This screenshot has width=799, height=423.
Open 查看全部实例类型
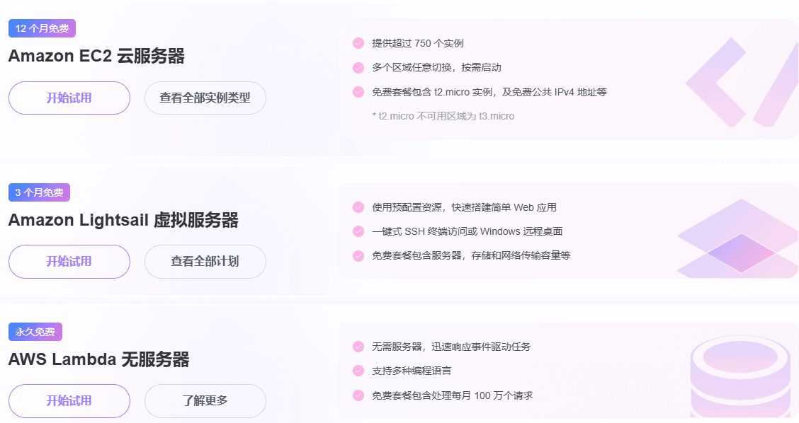(x=205, y=98)
